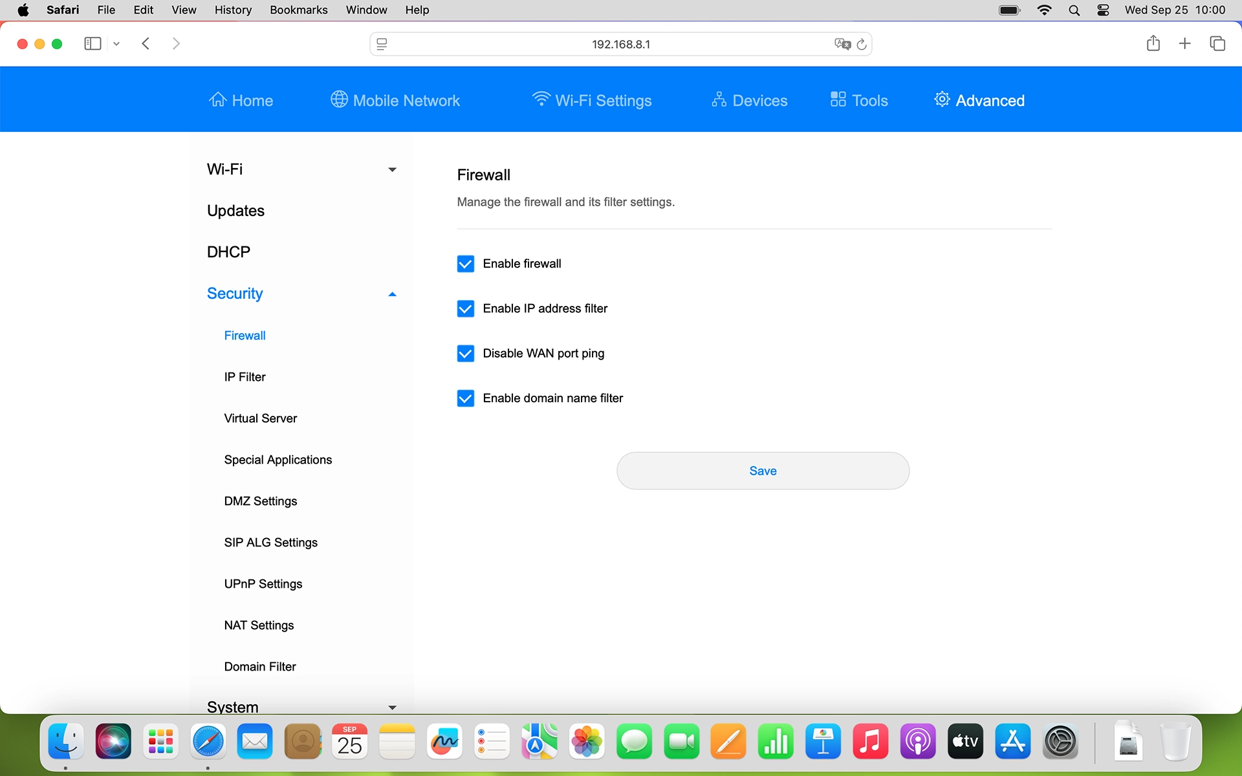1242x776 pixels.
Task: Open the DMZ Settings page link
Action: 261,501
